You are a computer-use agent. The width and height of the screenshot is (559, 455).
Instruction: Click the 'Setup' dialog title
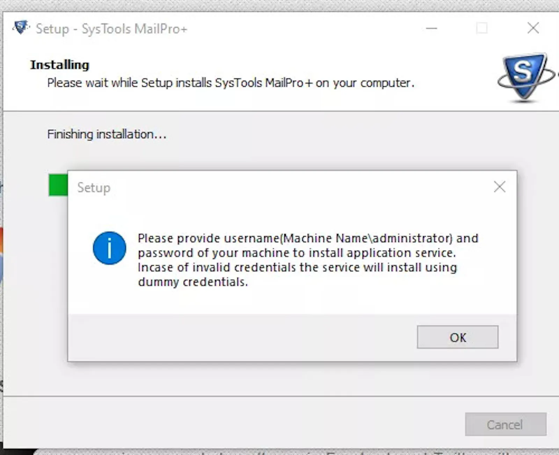[94, 188]
